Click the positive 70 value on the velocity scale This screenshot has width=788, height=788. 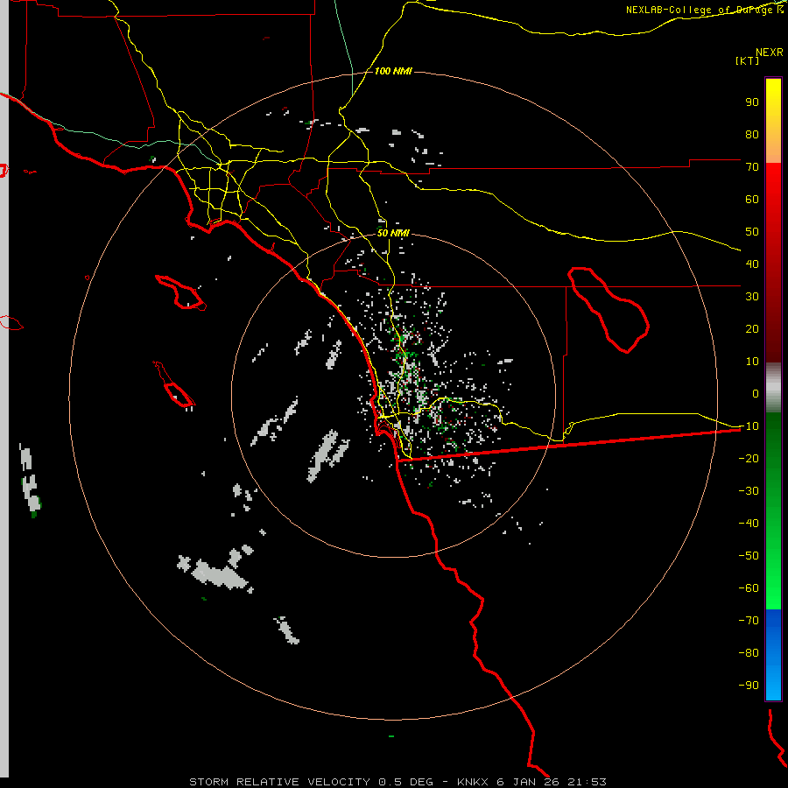coord(752,167)
